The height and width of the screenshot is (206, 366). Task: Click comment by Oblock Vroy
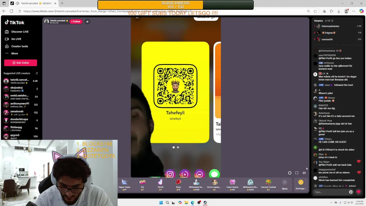335,122
